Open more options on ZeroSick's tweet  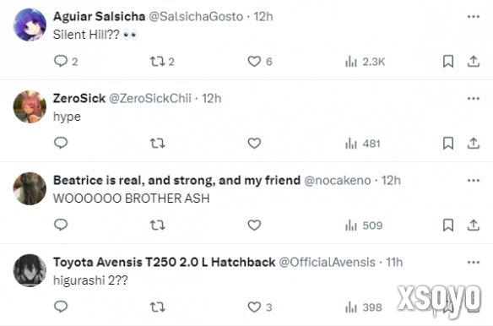(x=474, y=99)
